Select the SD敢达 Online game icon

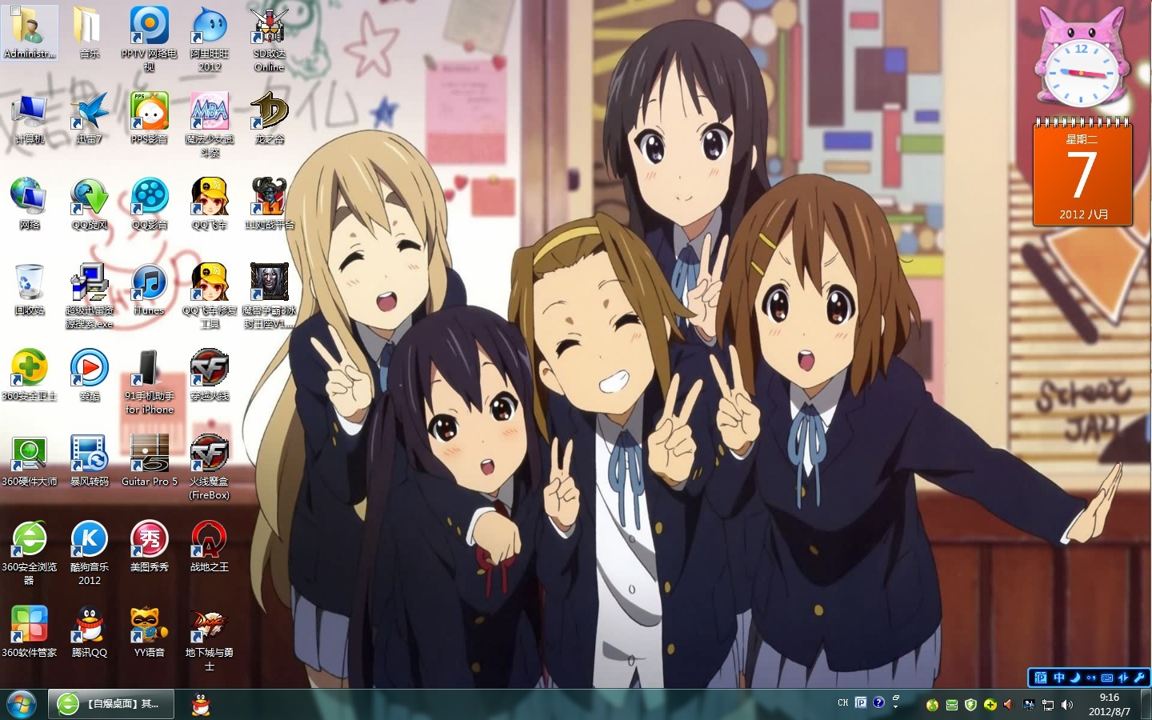tap(270, 38)
